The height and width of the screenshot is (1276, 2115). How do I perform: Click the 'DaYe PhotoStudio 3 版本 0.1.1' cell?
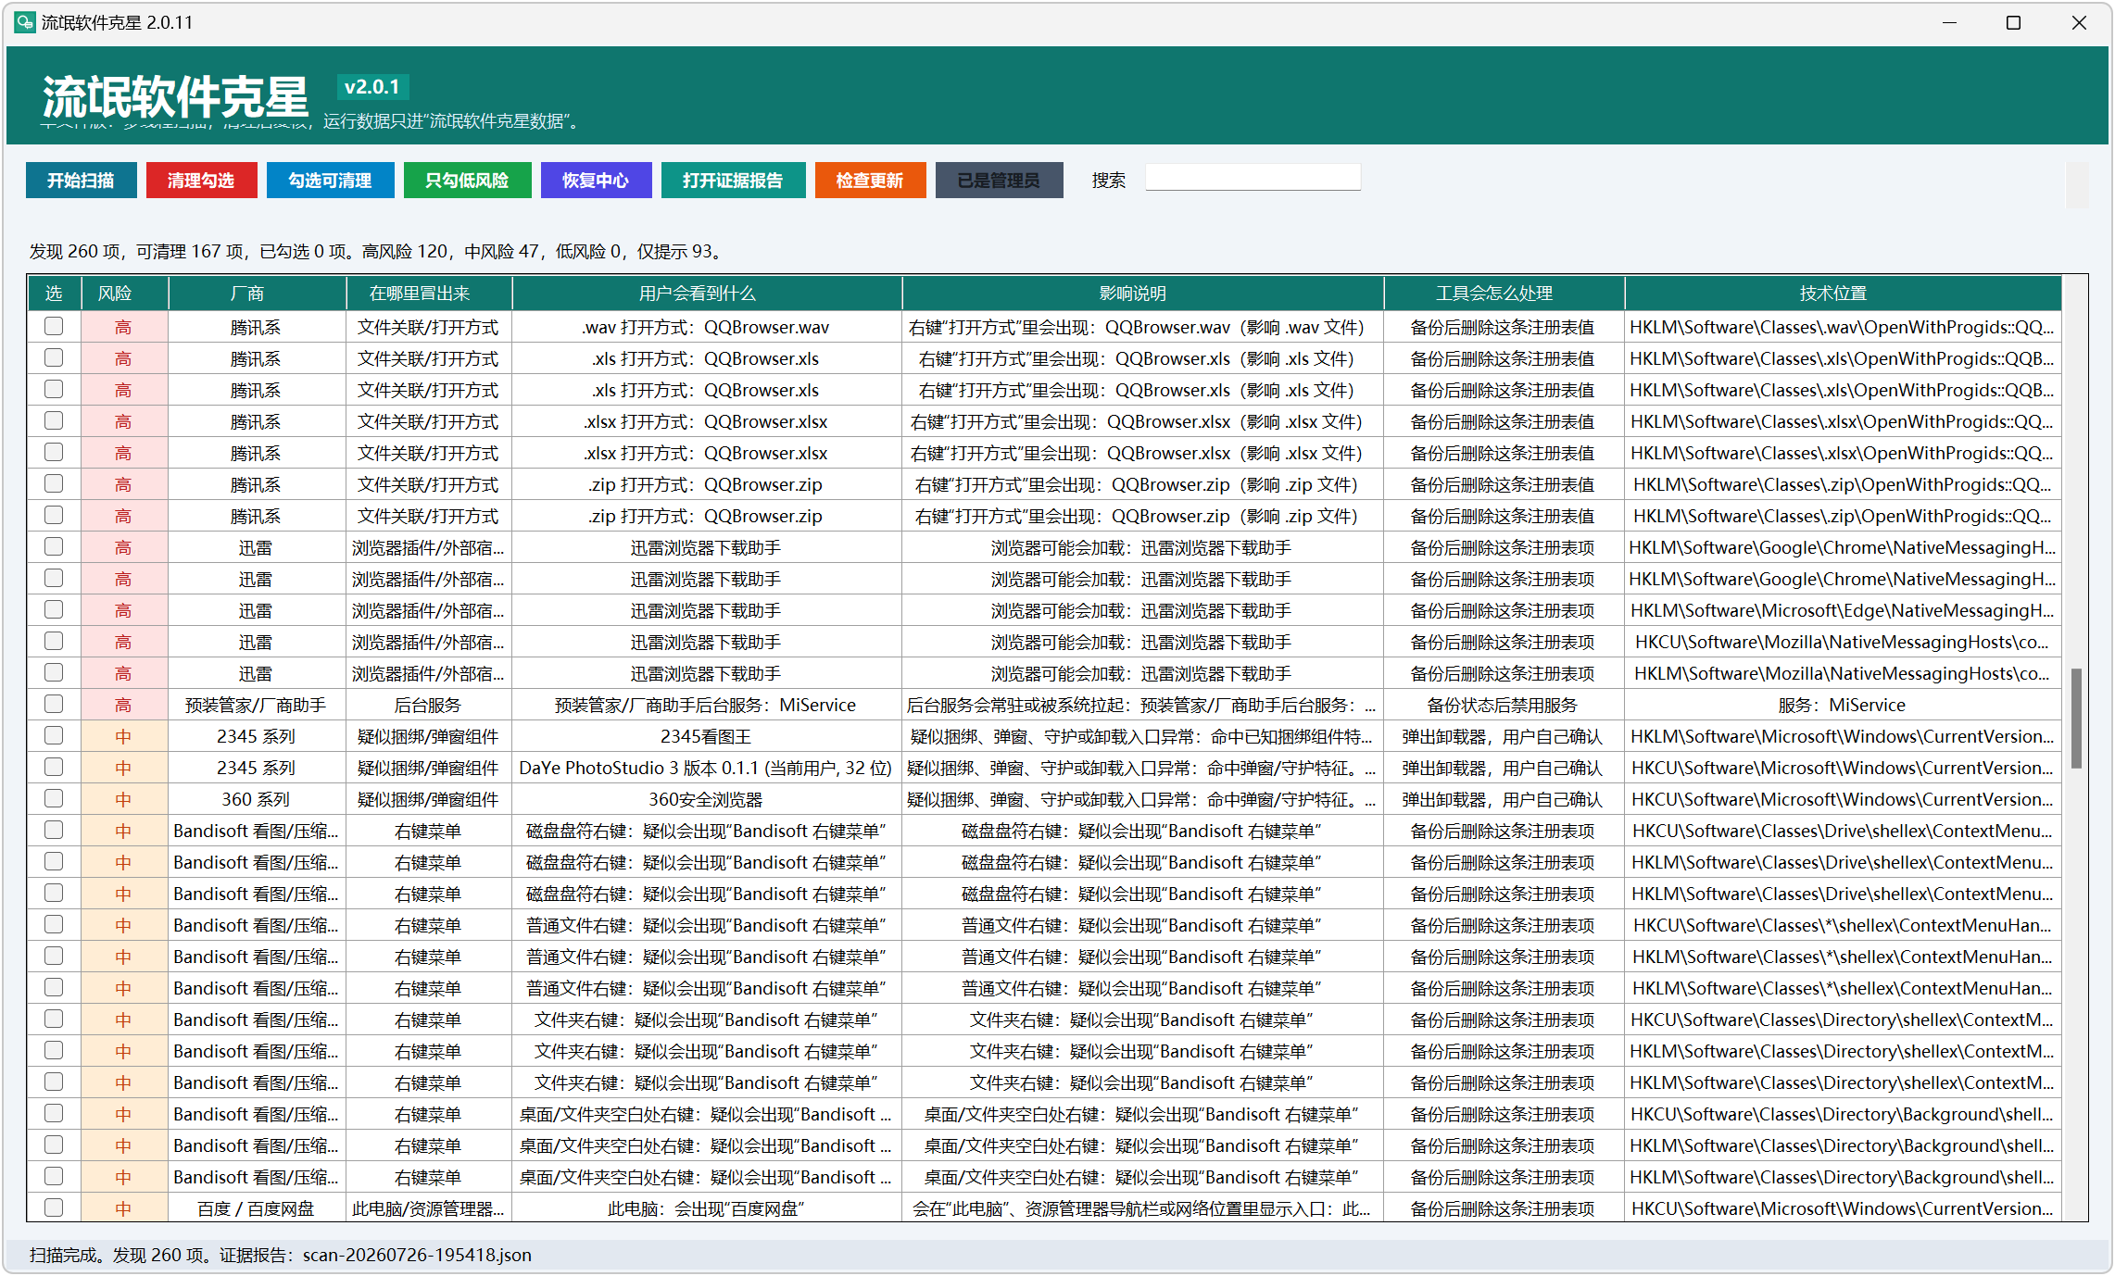tap(707, 768)
